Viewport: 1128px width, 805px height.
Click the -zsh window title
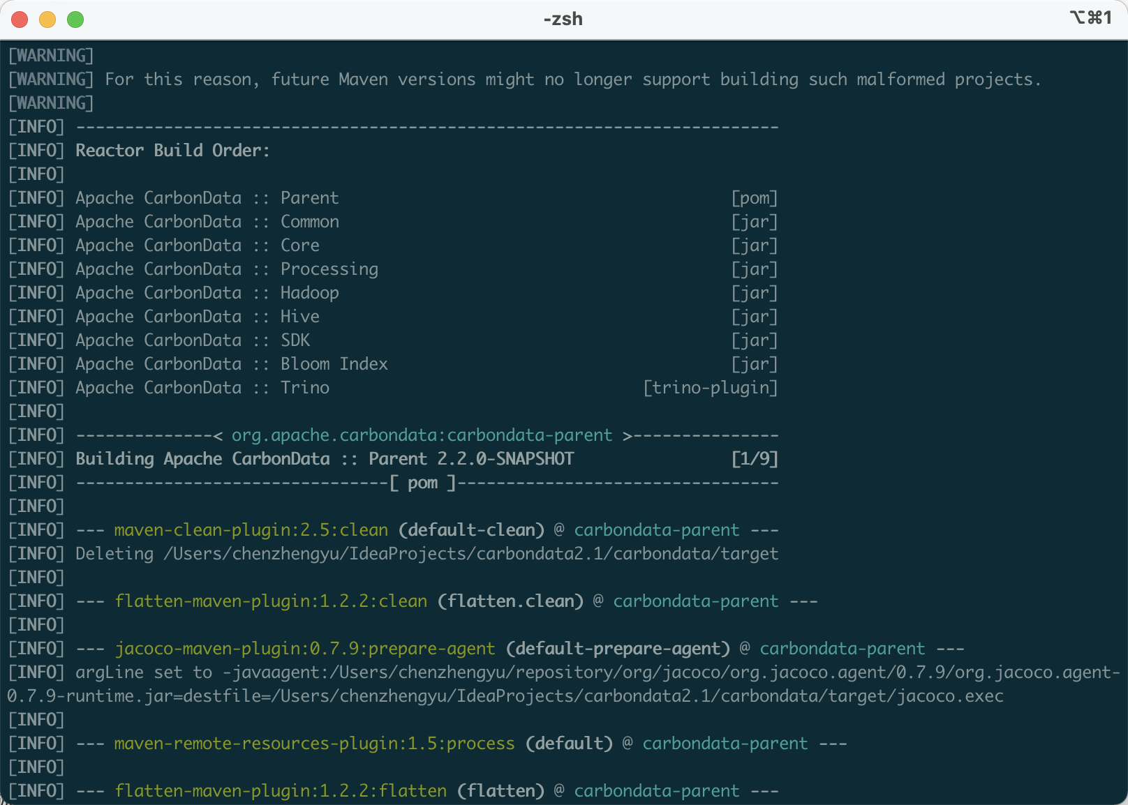pyautogui.click(x=563, y=19)
